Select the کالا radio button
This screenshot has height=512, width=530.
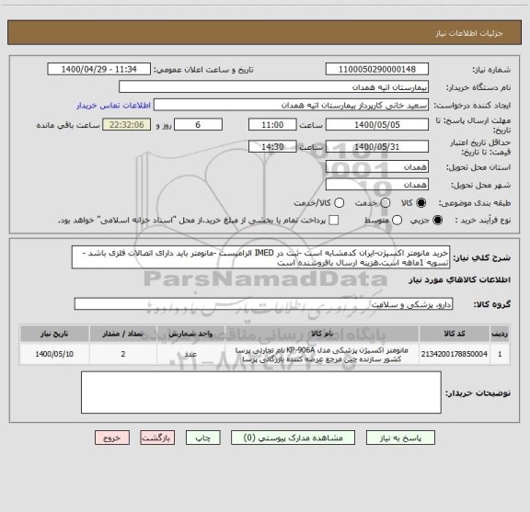coord(421,203)
